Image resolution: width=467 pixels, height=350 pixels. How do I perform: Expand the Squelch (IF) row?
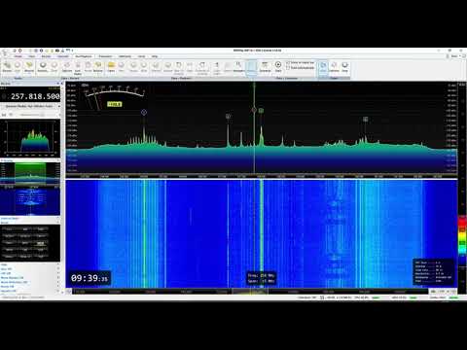pyautogui.click(x=30, y=291)
